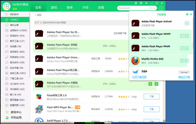Select 聊天工具 (127) category
This screenshot has height=124, width=196.
coord(15,41)
